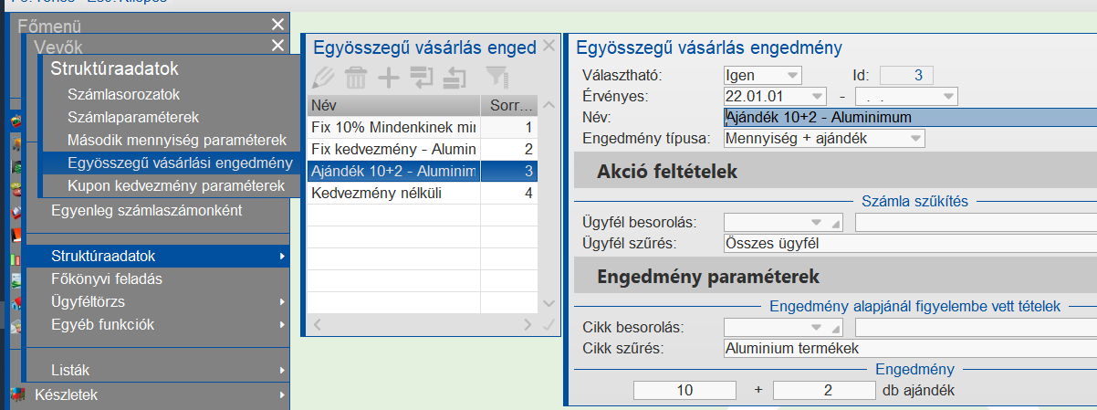
Task: Select the Kedvezmény nélküli list row
Action: [392, 194]
